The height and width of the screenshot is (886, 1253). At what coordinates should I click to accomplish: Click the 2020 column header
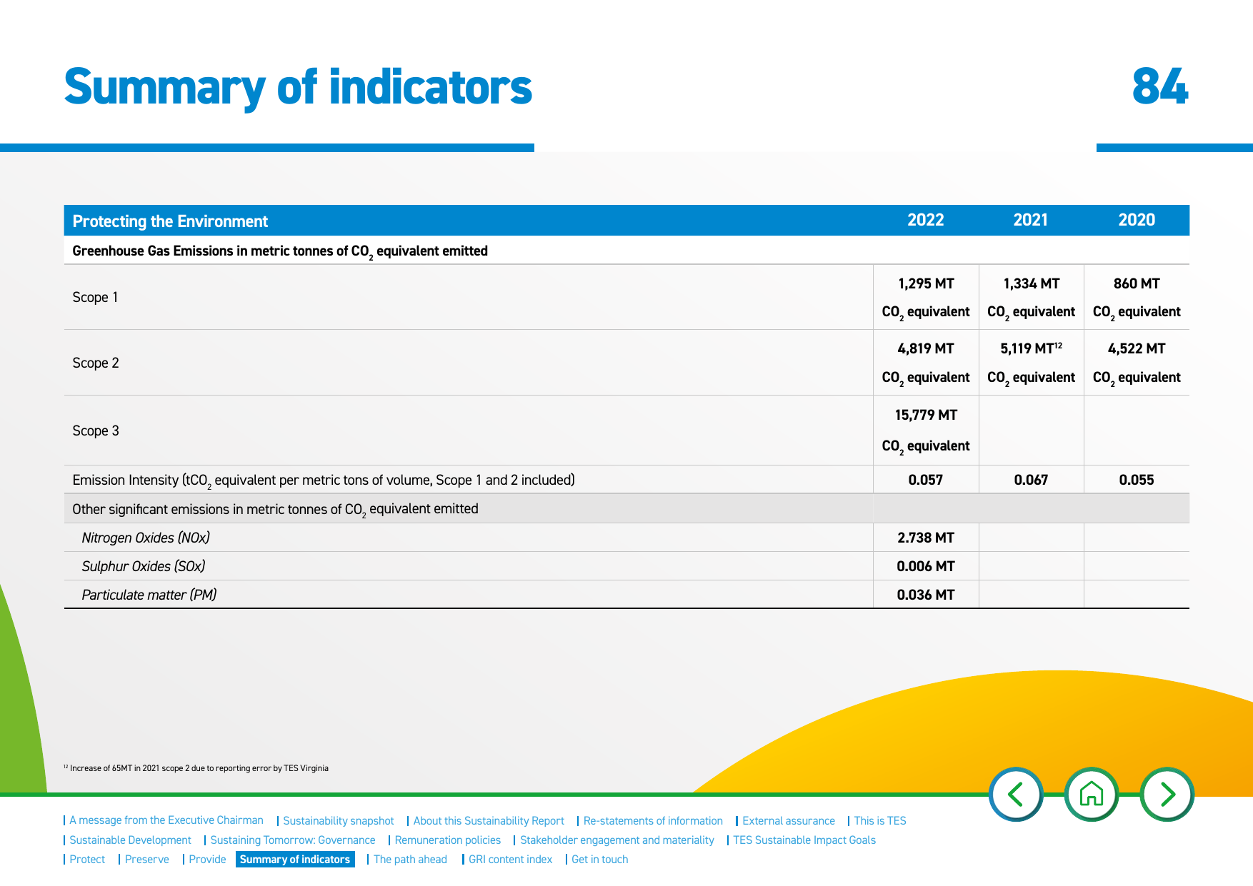[1137, 220]
